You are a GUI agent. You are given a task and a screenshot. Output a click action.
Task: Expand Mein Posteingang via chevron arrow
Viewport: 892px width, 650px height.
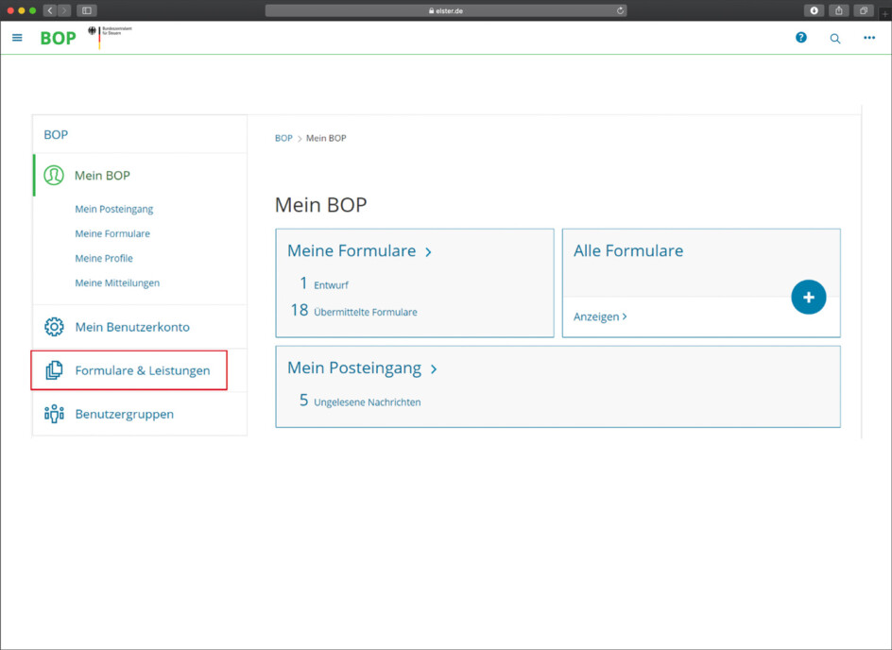pyautogui.click(x=434, y=369)
